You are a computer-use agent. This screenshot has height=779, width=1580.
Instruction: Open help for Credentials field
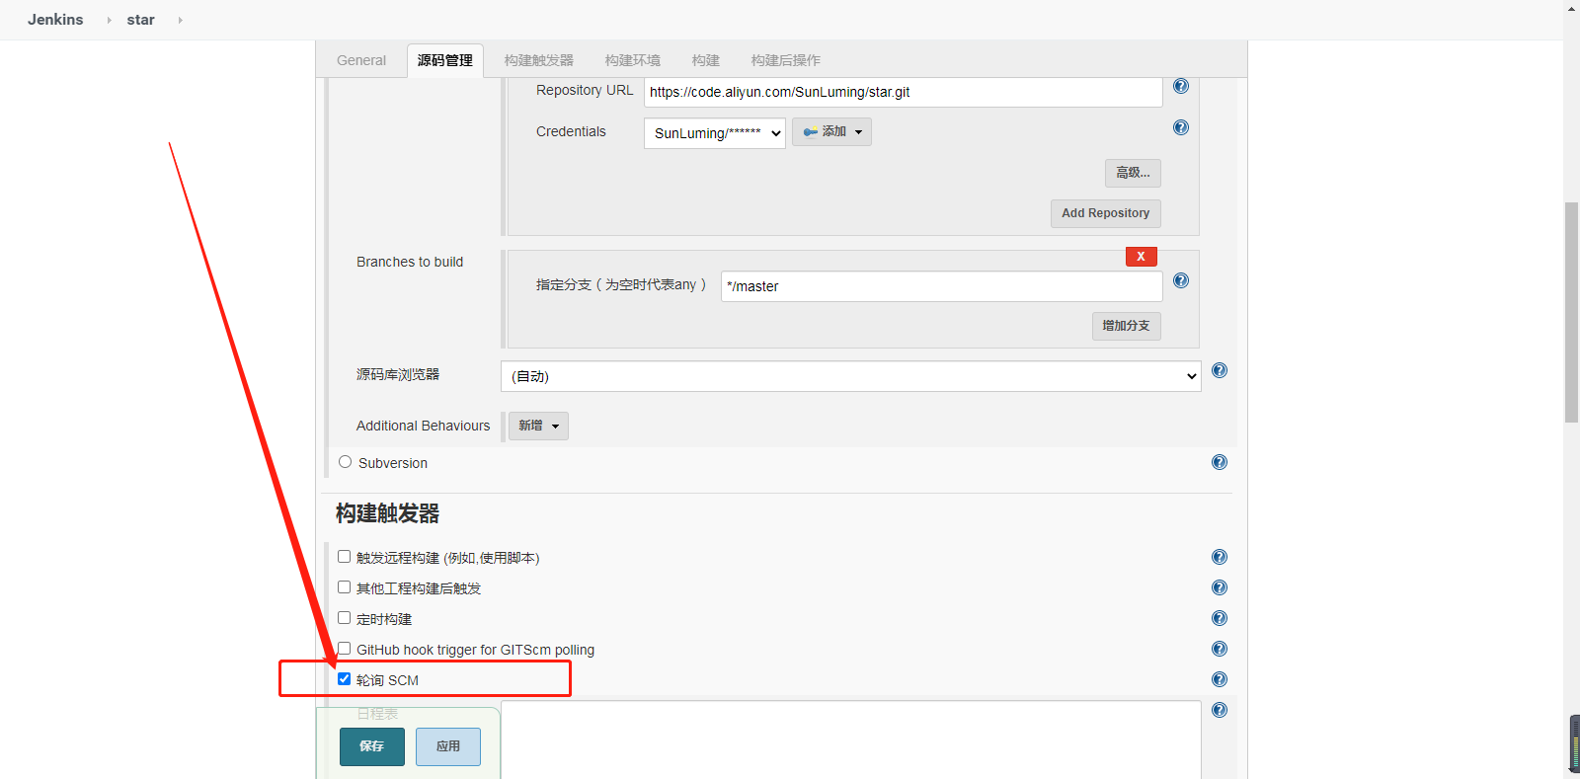click(1180, 127)
